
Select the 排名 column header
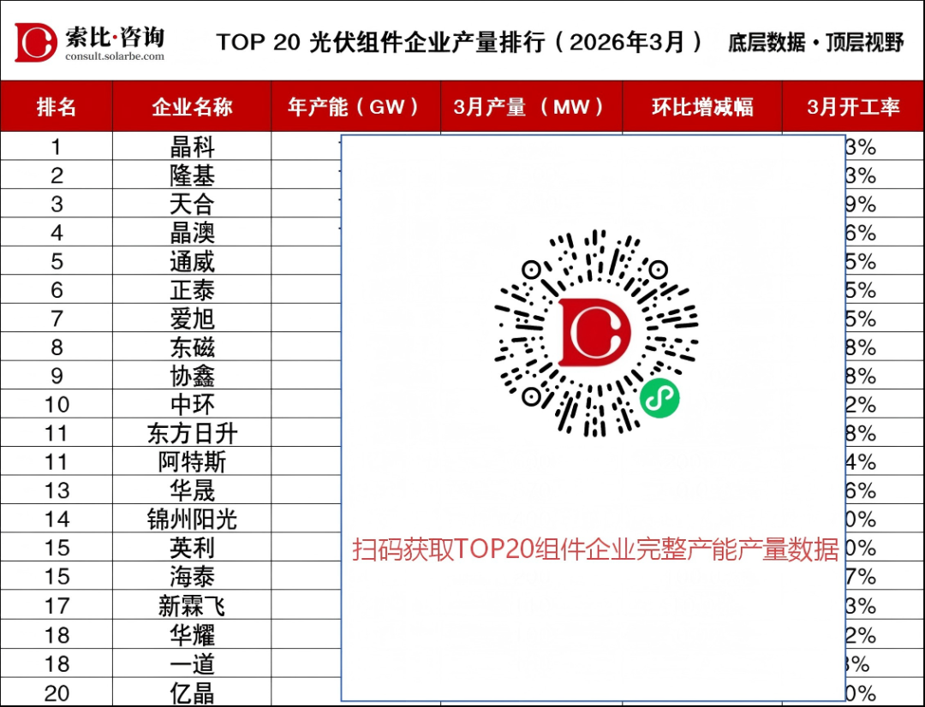[x=56, y=106]
